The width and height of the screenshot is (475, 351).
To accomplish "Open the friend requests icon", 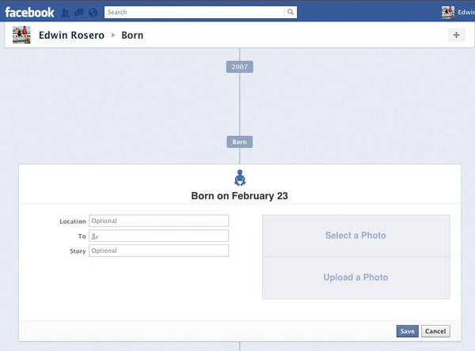I will point(65,13).
